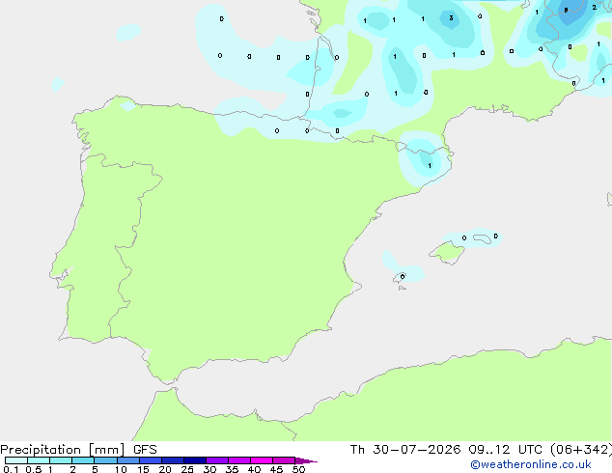Click the legend label "20"
This screenshot has height=473, width=612.
click(x=165, y=469)
